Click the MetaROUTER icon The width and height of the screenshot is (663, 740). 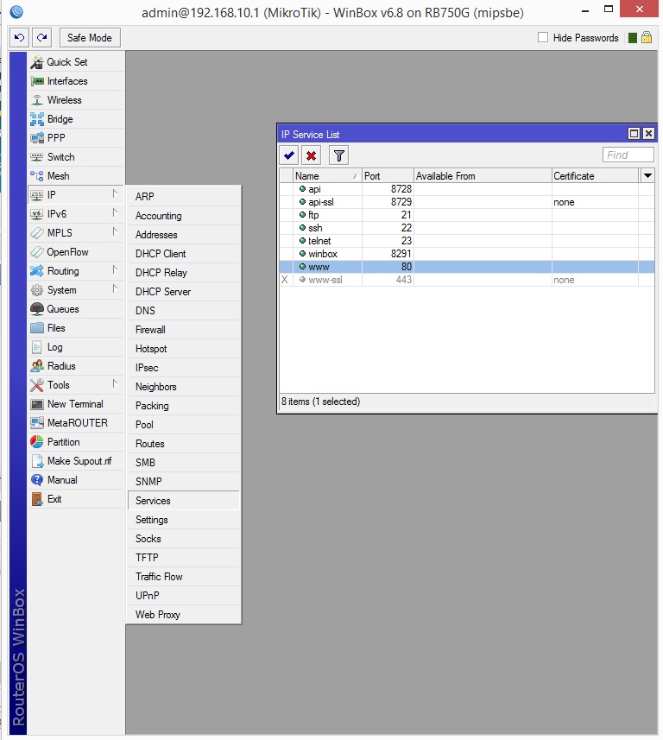(x=37, y=423)
